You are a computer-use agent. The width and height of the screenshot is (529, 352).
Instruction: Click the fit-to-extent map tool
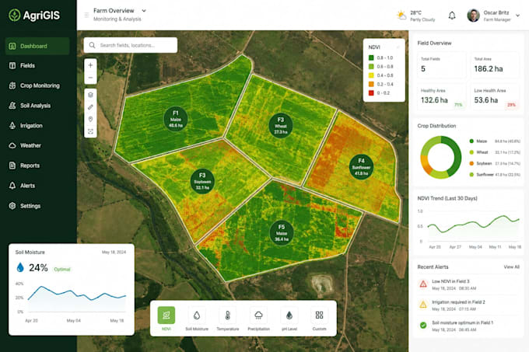90,131
